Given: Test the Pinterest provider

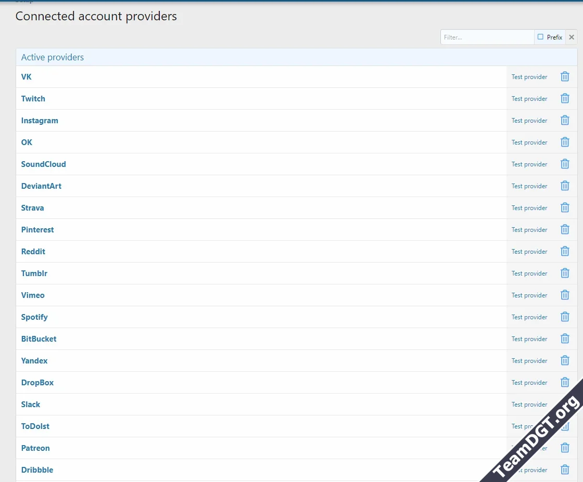Looking at the screenshot, I should 529,229.
